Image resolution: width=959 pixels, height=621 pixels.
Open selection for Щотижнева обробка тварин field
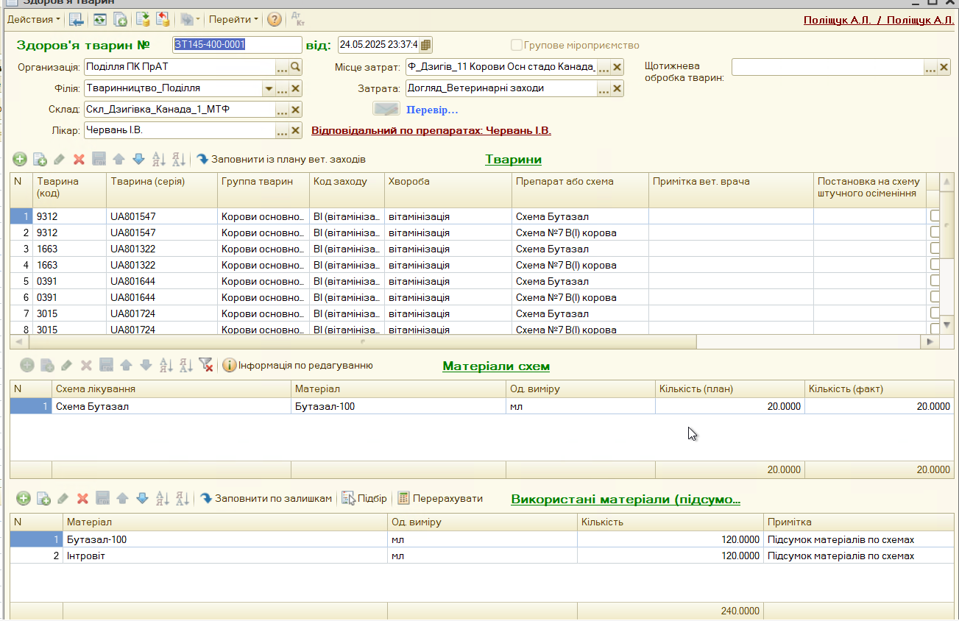[930, 68]
